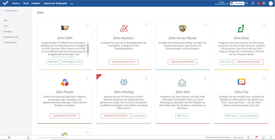Focus the Smart Chat input field
The image size is (275, 140).
[121, 138]
